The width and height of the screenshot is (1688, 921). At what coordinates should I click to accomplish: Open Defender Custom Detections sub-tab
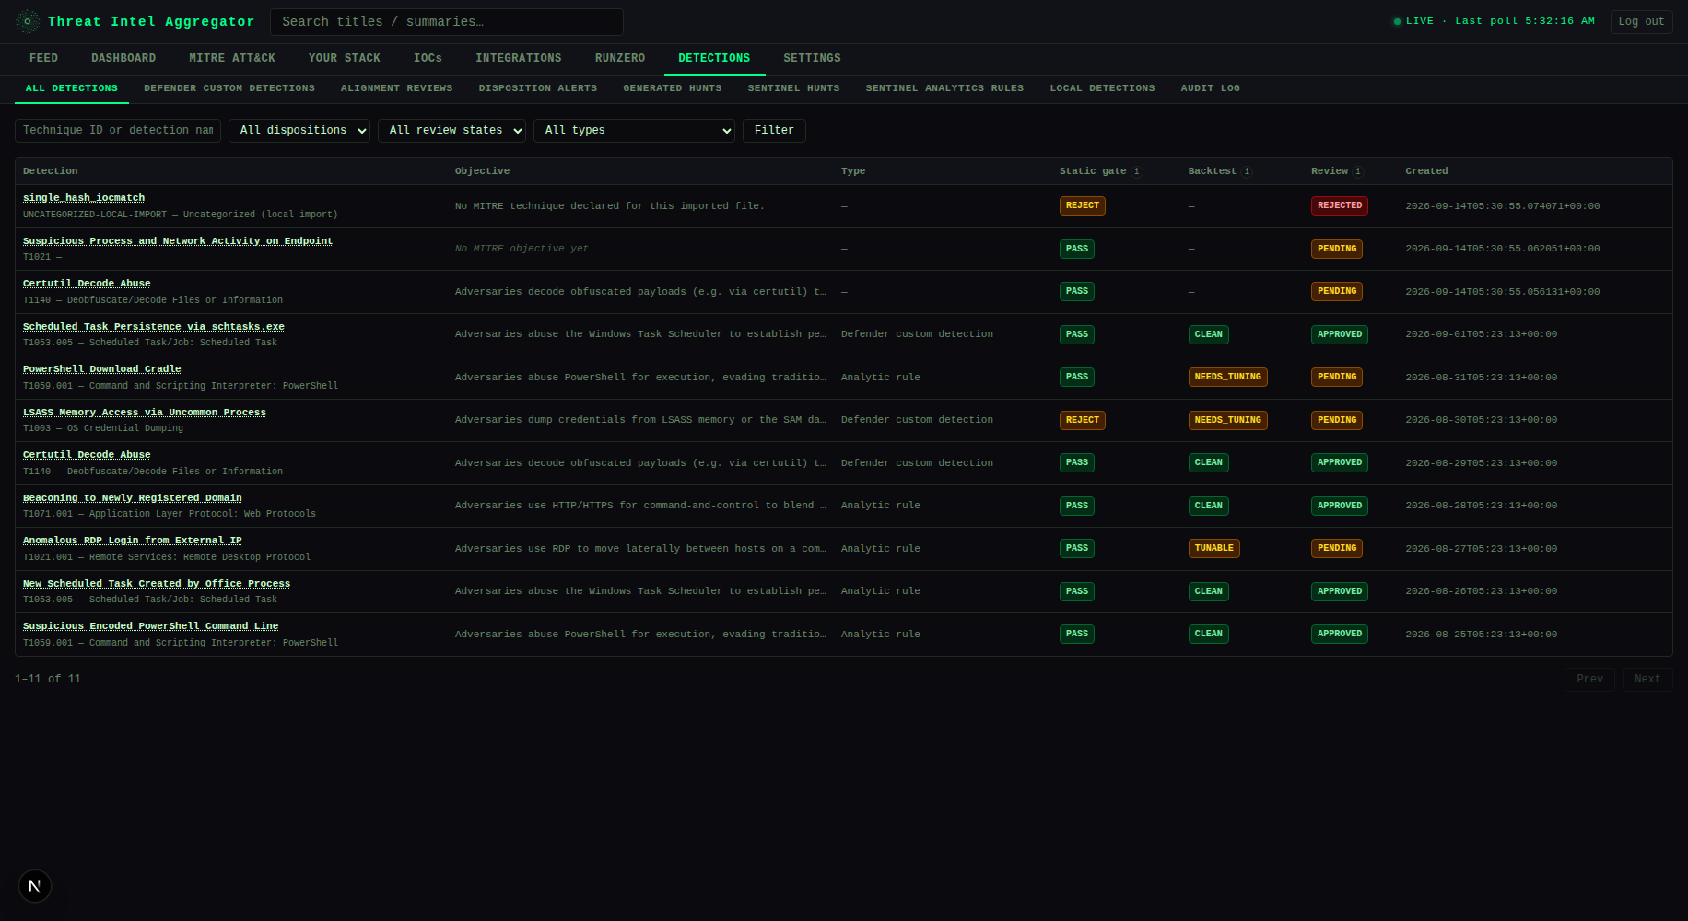[229, 88]
